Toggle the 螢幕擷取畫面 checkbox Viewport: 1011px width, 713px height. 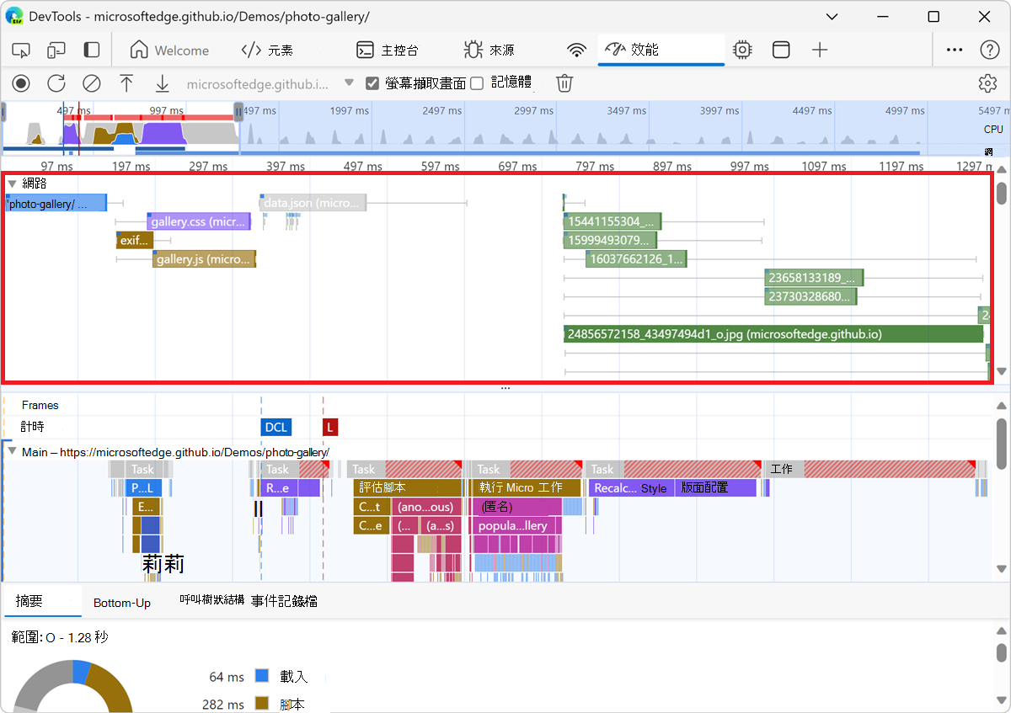pyautogui.click(x=372, y=82)
